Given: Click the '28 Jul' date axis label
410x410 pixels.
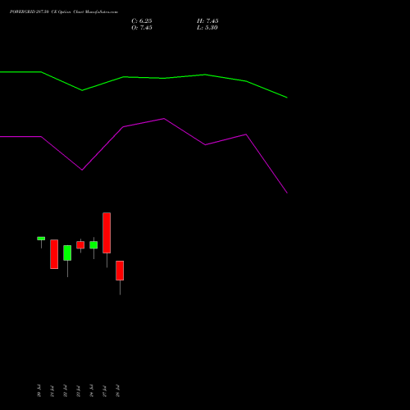Looking at the screenshot, I should click(x=118, y=391).
